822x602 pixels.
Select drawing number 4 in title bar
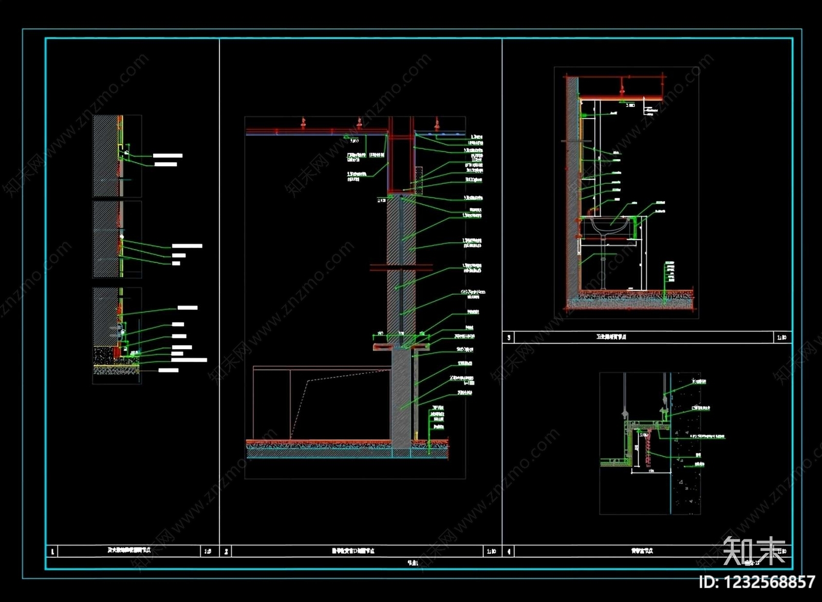point(509,552)
